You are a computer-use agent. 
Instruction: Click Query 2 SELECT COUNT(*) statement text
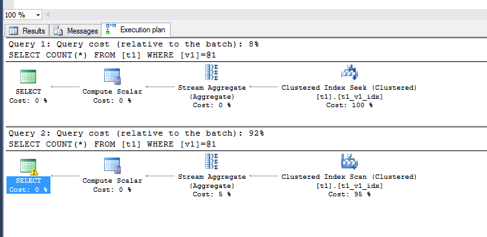[112, 144]
